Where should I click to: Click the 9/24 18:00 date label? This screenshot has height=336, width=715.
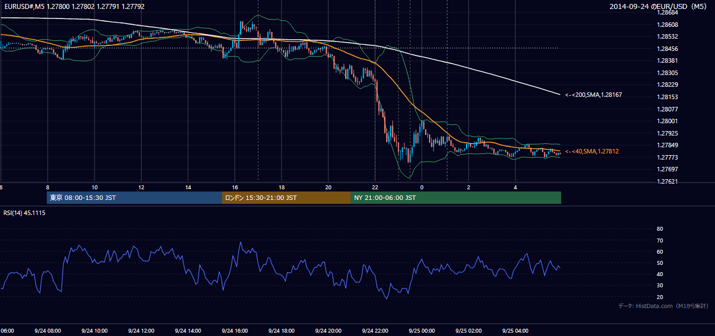point(281,331)
